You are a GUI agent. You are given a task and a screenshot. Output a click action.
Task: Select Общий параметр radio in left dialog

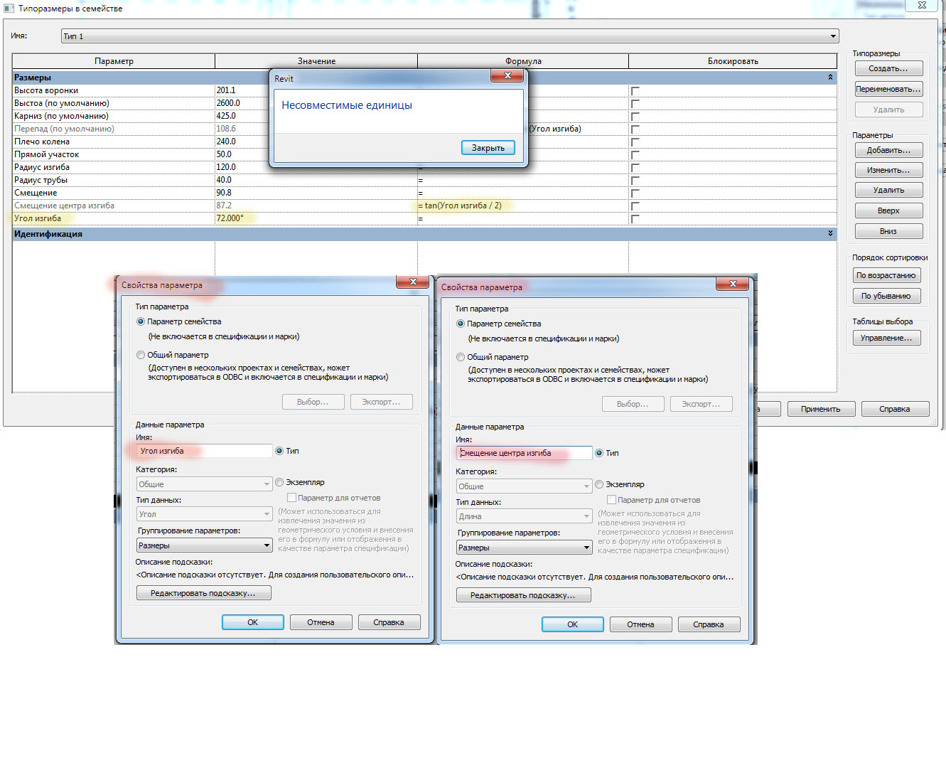coord(141,355)
